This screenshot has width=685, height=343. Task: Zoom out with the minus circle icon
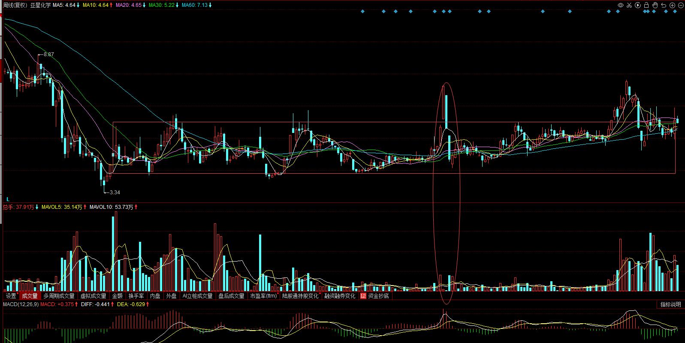pyautogui.click(x=680, y=5)
